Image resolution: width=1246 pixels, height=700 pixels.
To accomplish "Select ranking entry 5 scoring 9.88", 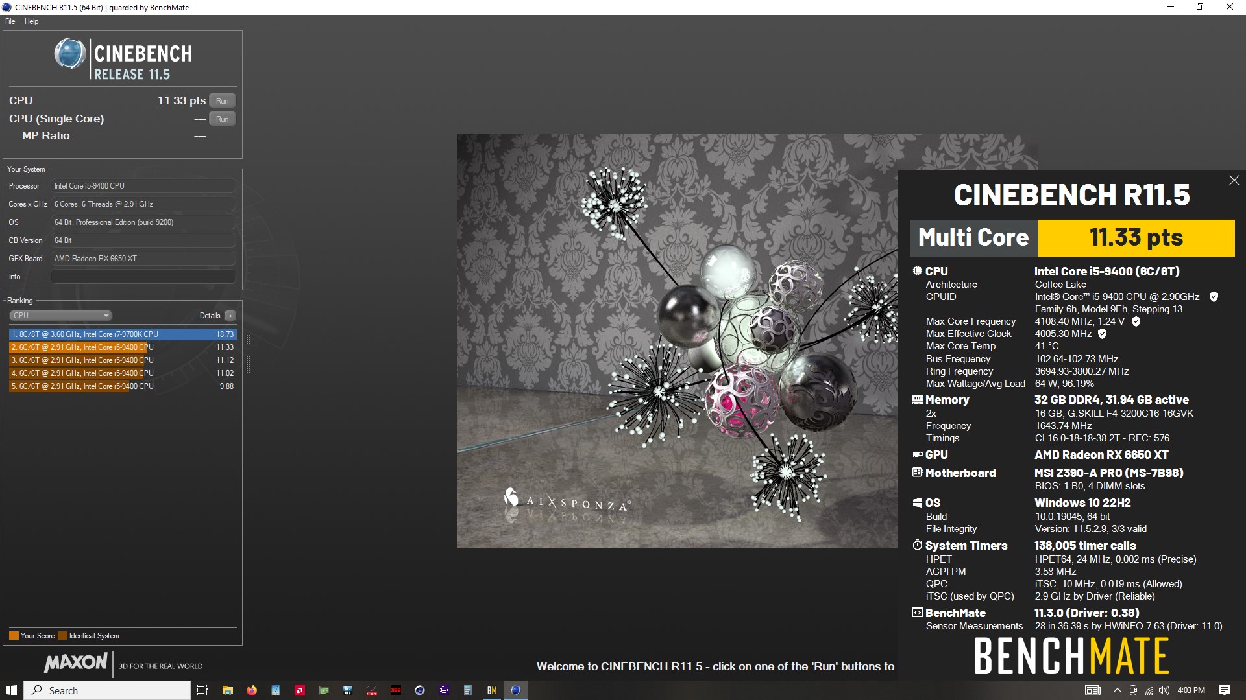I will point(123,386).
